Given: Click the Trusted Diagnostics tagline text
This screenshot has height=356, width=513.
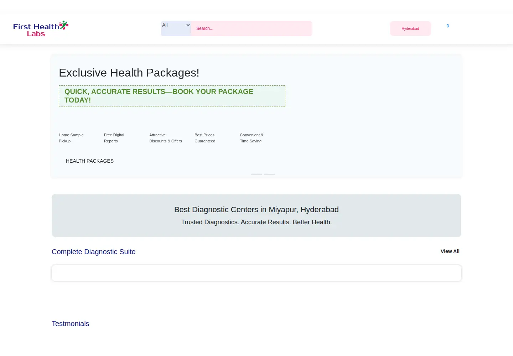Looking at the screenshot, I should (256, 222).
